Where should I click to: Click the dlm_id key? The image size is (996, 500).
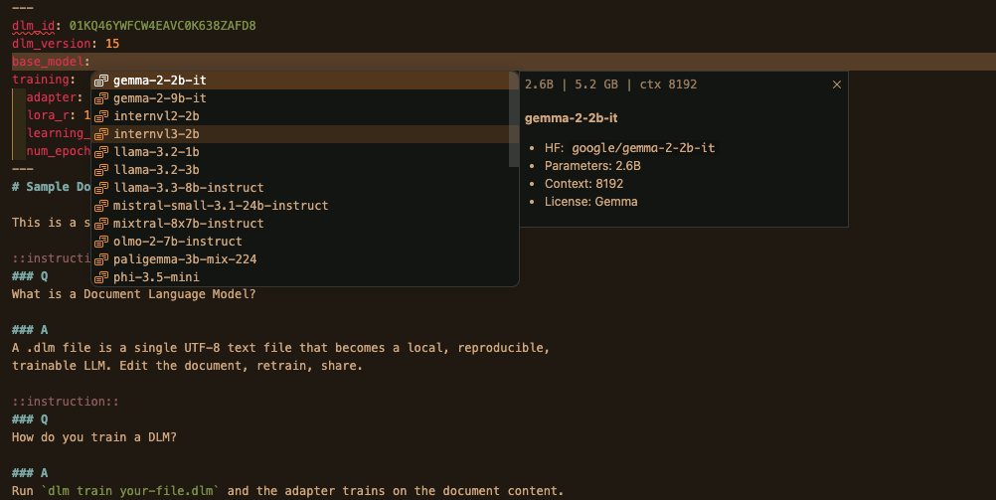tap(33, 26)
